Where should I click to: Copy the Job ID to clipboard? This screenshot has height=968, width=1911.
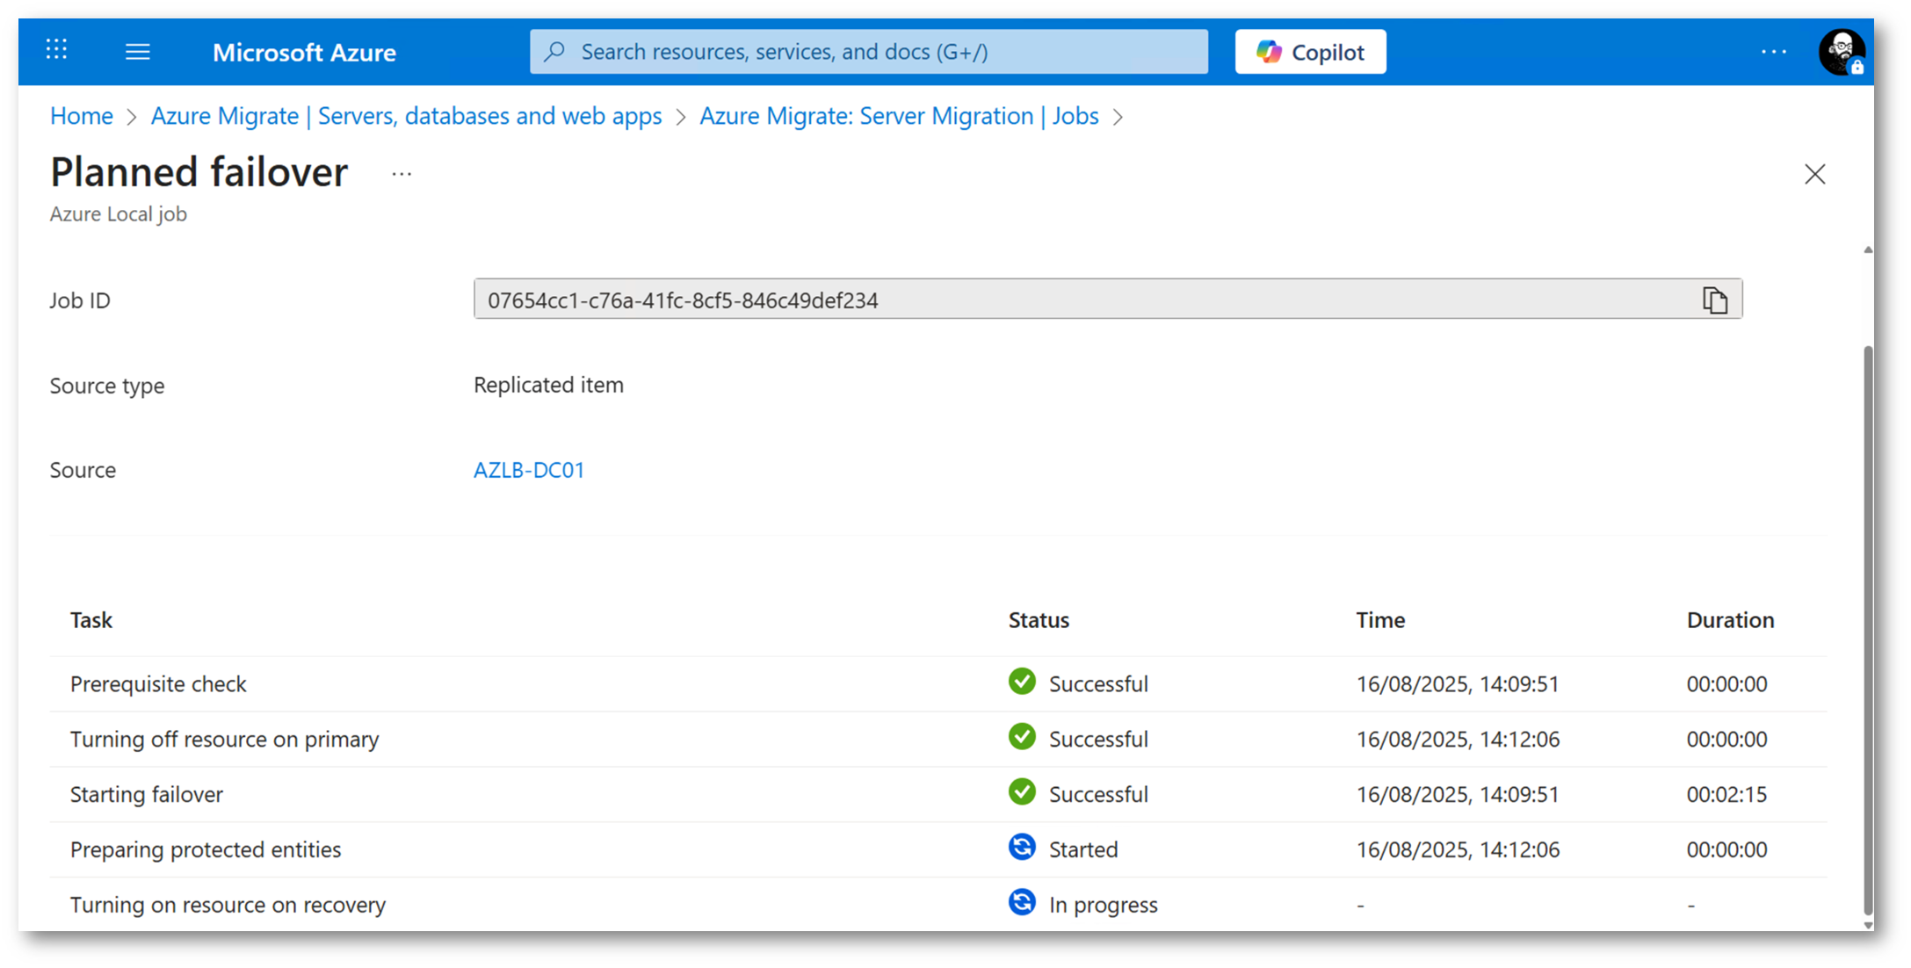tap(1714, 300)
